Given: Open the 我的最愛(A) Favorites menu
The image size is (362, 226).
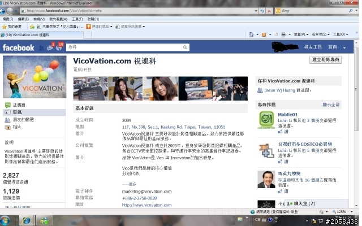Looking at the screenshot, I should [58, 19].
